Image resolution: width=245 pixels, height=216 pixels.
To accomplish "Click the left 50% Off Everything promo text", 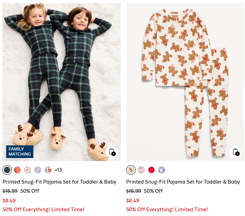I will [44, 209].
